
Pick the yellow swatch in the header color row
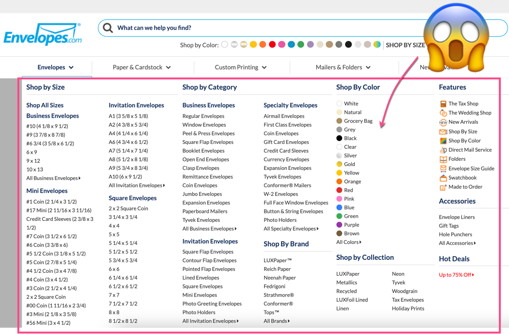pyautogui.click(x=253, y=44)
